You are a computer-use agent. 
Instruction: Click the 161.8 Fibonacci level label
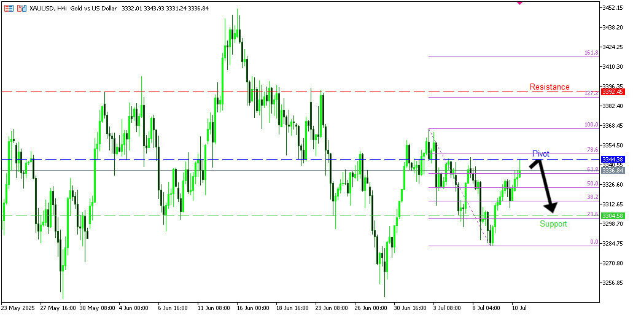point(591,53)
